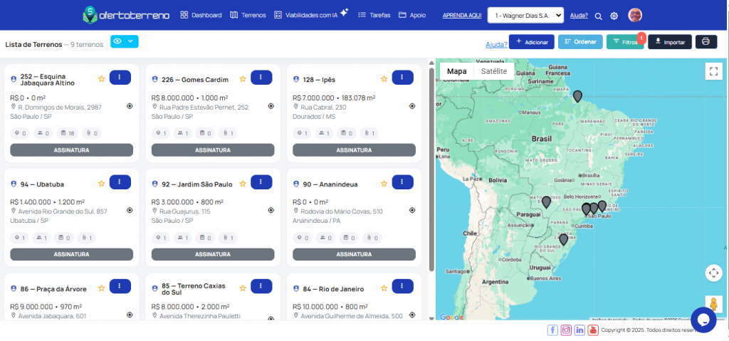Switch map to Satélite view
This screenshot has width=729, height=341.
coord(494,71)
